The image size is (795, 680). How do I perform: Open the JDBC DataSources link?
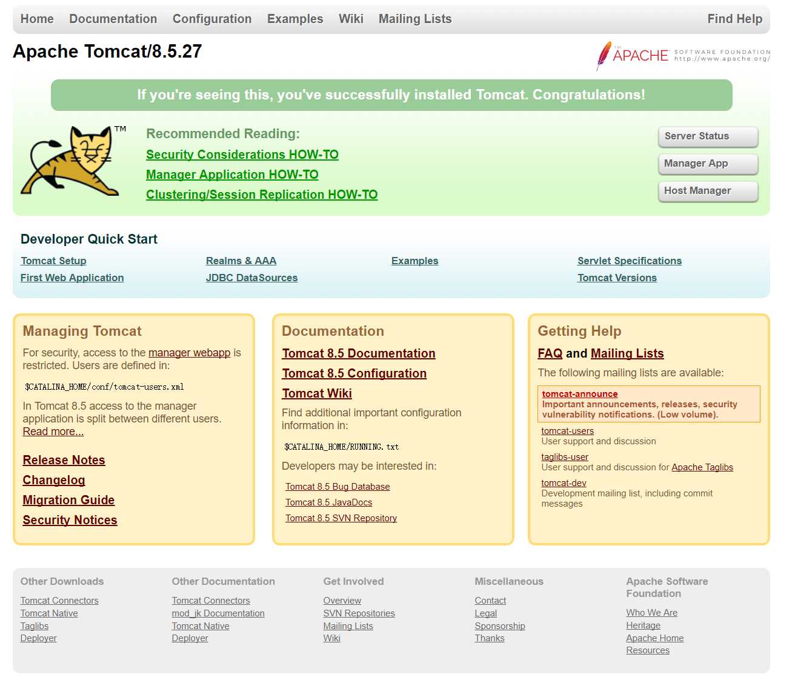pyautogui.click(x=251, y=278)
